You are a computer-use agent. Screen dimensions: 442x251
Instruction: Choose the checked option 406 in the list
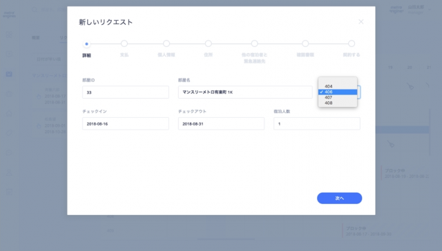[338, 92]
